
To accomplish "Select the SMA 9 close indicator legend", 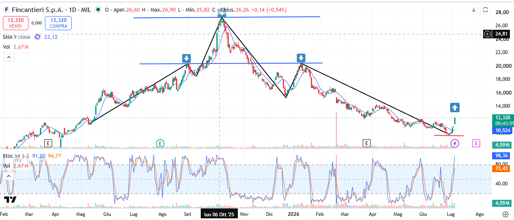I will pyautogui.click(x=16, y=37).
